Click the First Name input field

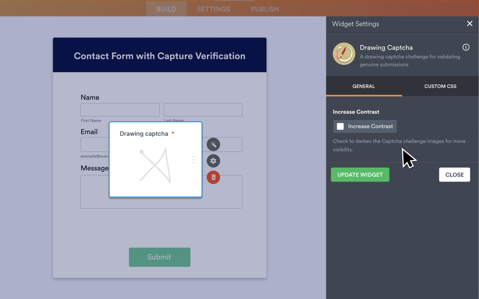(120, 110)
